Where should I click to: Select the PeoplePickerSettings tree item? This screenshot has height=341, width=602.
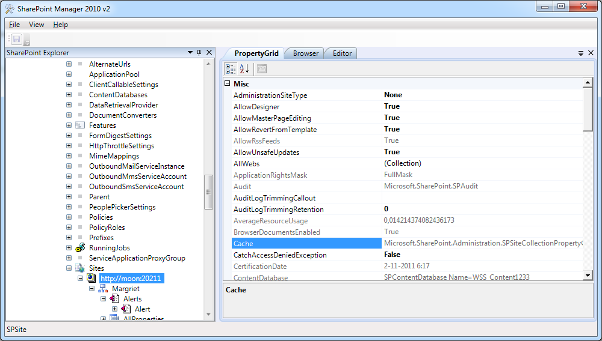coord(122,207)
